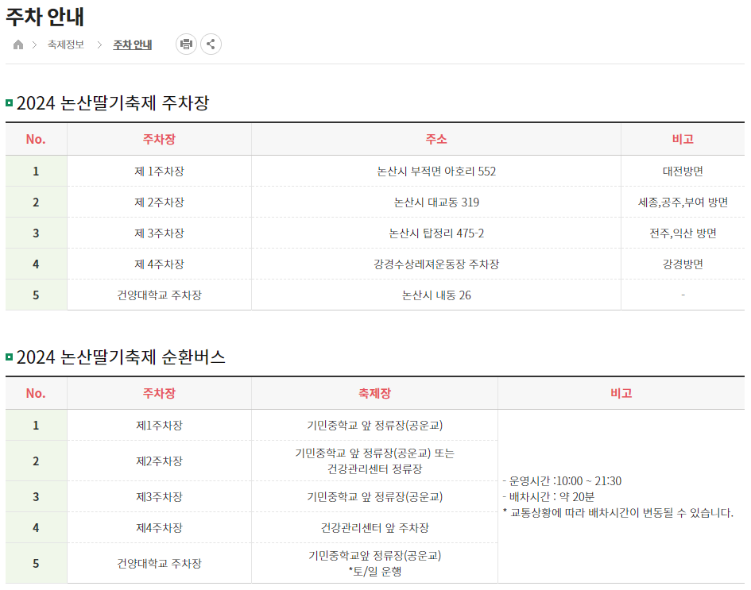Select address 논산시 내동 26
This screenshot has height=590, width=751.
pyautogui.click(x=436, y=295)
